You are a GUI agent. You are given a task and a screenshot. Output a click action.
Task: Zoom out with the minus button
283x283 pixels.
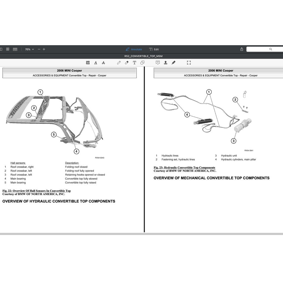pyautogui.click(x=39, y=49)
